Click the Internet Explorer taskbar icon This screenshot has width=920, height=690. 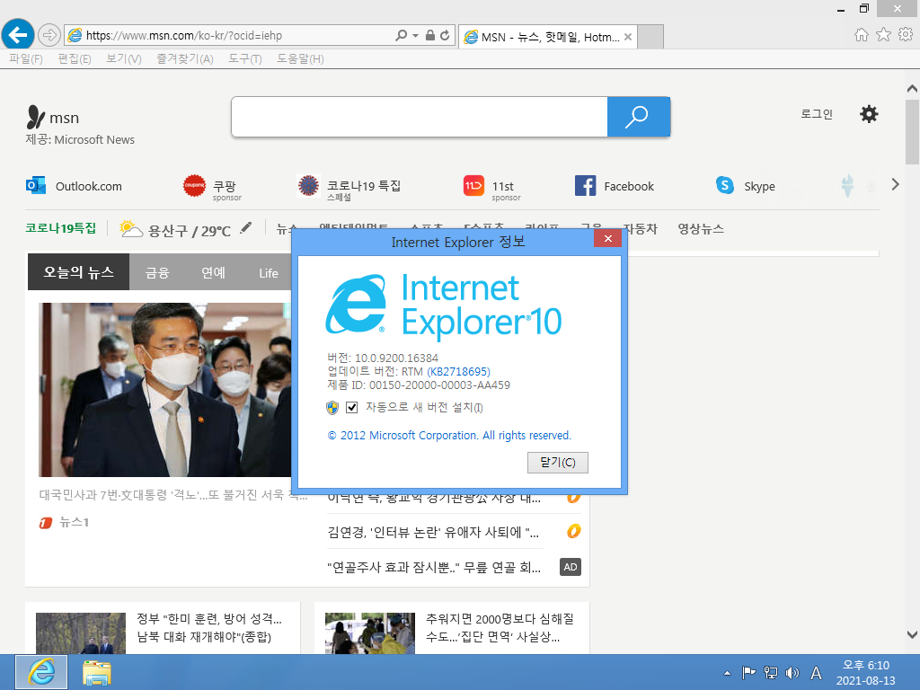[x=41, y=672]
